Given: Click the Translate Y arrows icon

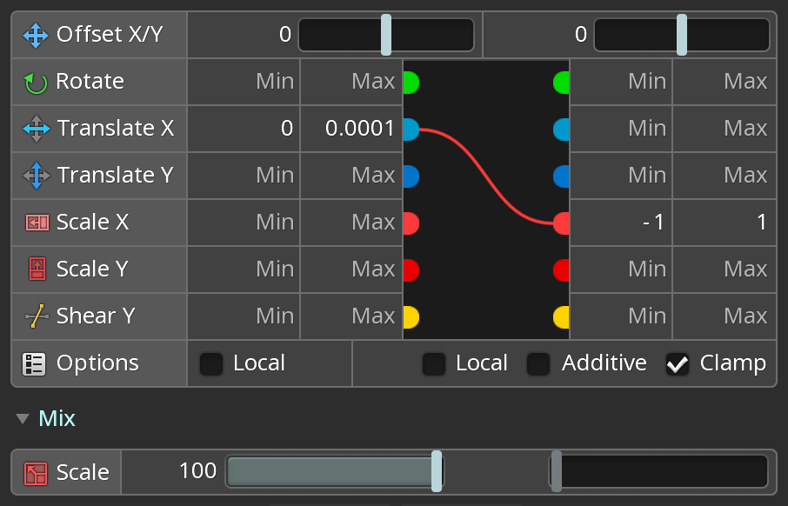Looking at the screenshot, I should pos(37,176).
